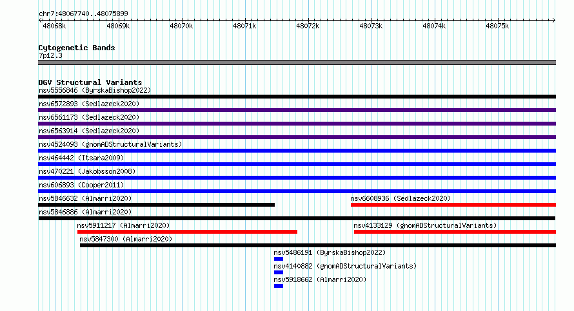Select the 7p12.3 band label

[x=50, y=55]
